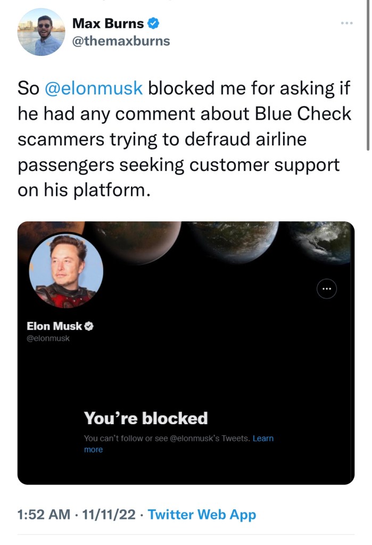
Task: Follow the blue @elonmusk mention in tweet text
Action: [x=93, y=88]
